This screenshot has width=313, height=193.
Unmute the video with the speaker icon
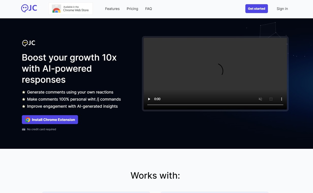click(x=260, y=99)
